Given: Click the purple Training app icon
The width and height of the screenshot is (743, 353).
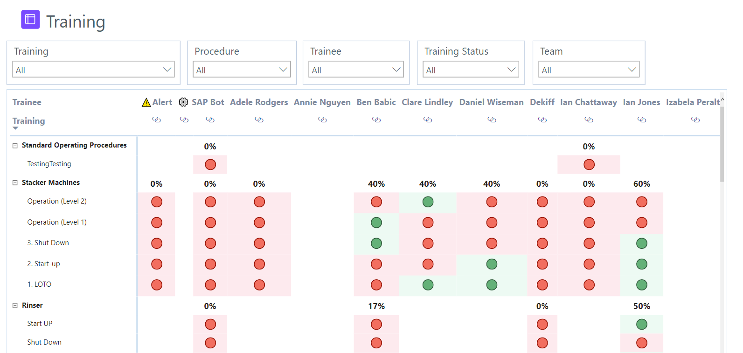Looking at the screenshot, I should [30, 20].
